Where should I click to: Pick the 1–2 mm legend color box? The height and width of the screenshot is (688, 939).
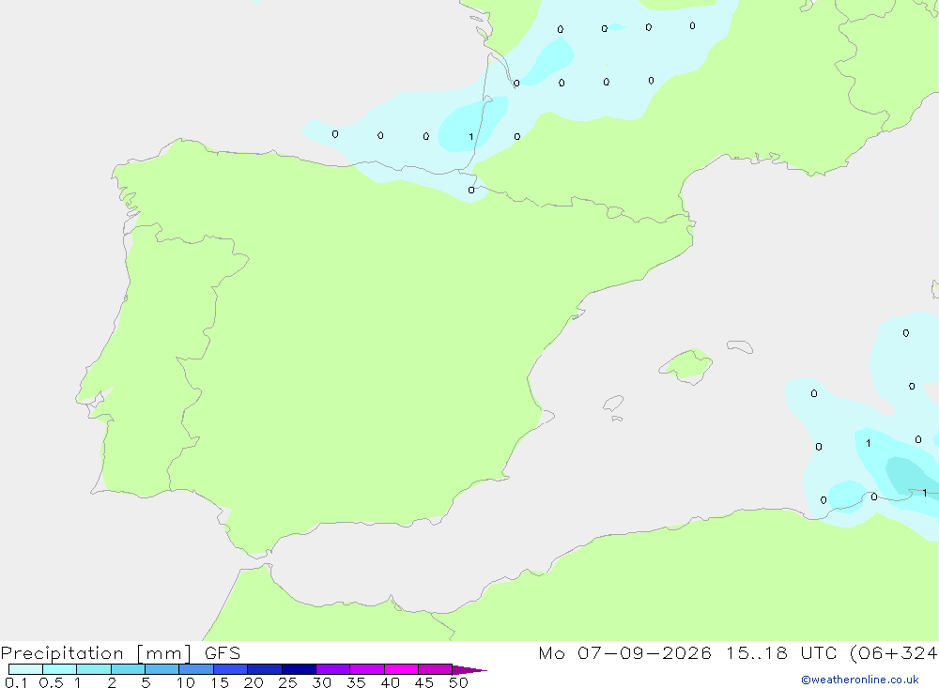(93, 669)
